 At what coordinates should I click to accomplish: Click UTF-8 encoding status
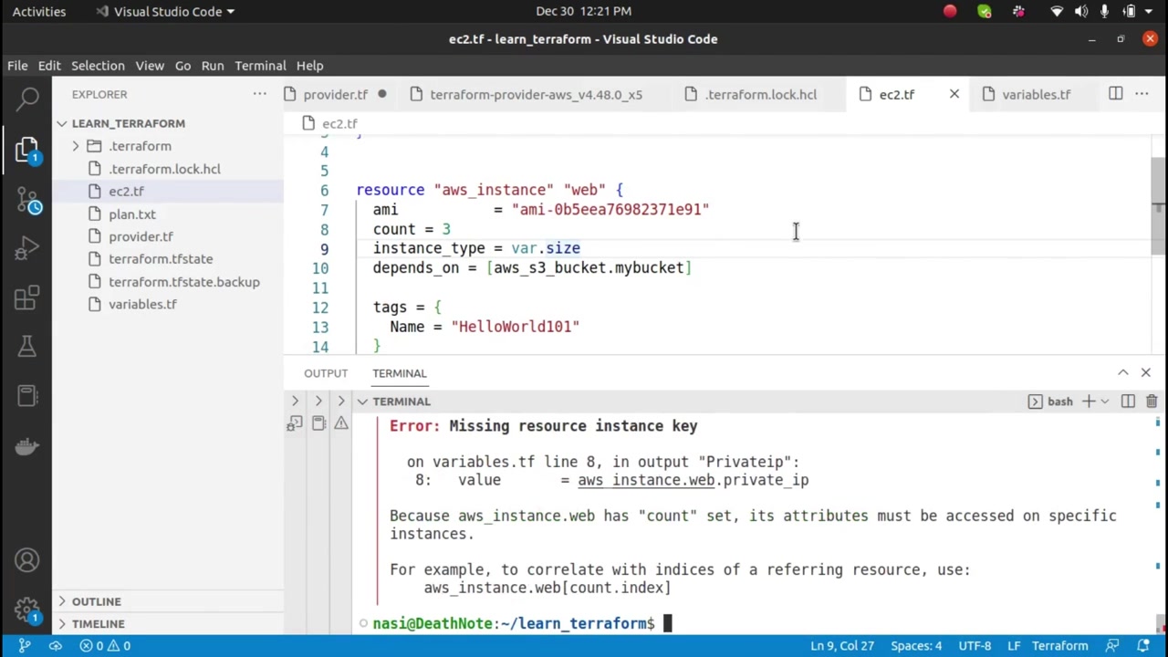point(974,646)
